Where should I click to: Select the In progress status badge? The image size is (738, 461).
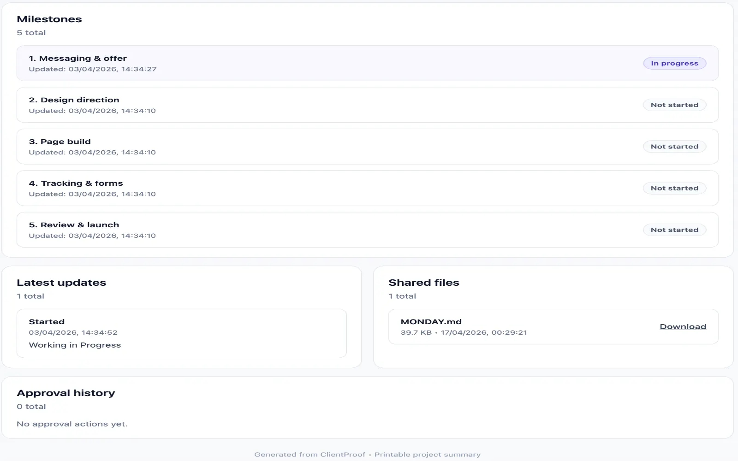tap(674, 63)
